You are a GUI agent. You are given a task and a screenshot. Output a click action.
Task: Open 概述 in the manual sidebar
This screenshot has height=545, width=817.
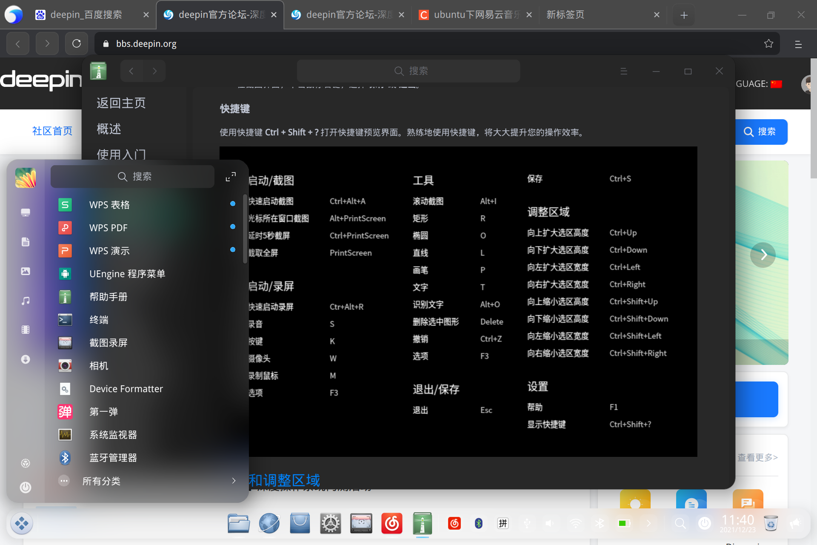tap(109, 129)
